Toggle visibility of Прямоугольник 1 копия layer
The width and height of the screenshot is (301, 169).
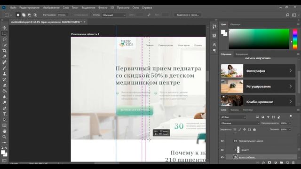(222, 141)
